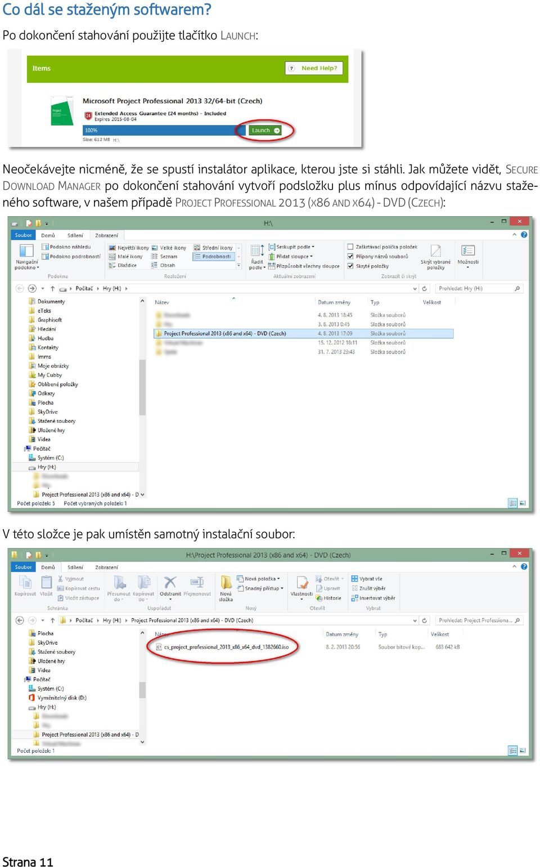Click Nová složka icon
The image size is (540, 867).
point(226,588)
